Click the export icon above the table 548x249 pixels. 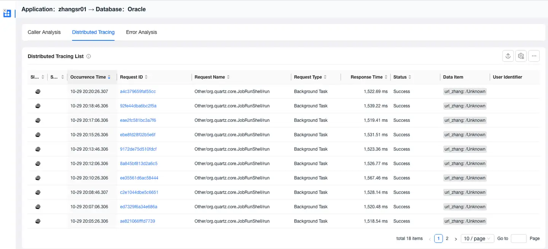(508, 56)
